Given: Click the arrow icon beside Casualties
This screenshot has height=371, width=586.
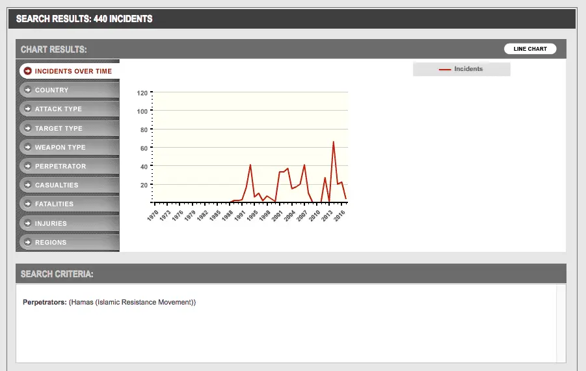Looking at the screenshot, I should (28, 185).
